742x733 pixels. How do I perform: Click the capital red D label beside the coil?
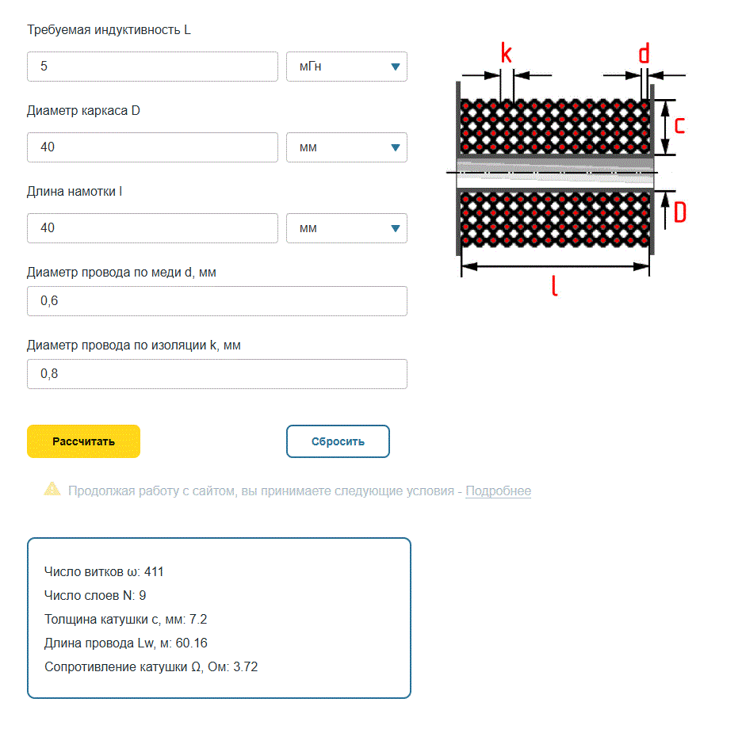click(x=679, y=212)
